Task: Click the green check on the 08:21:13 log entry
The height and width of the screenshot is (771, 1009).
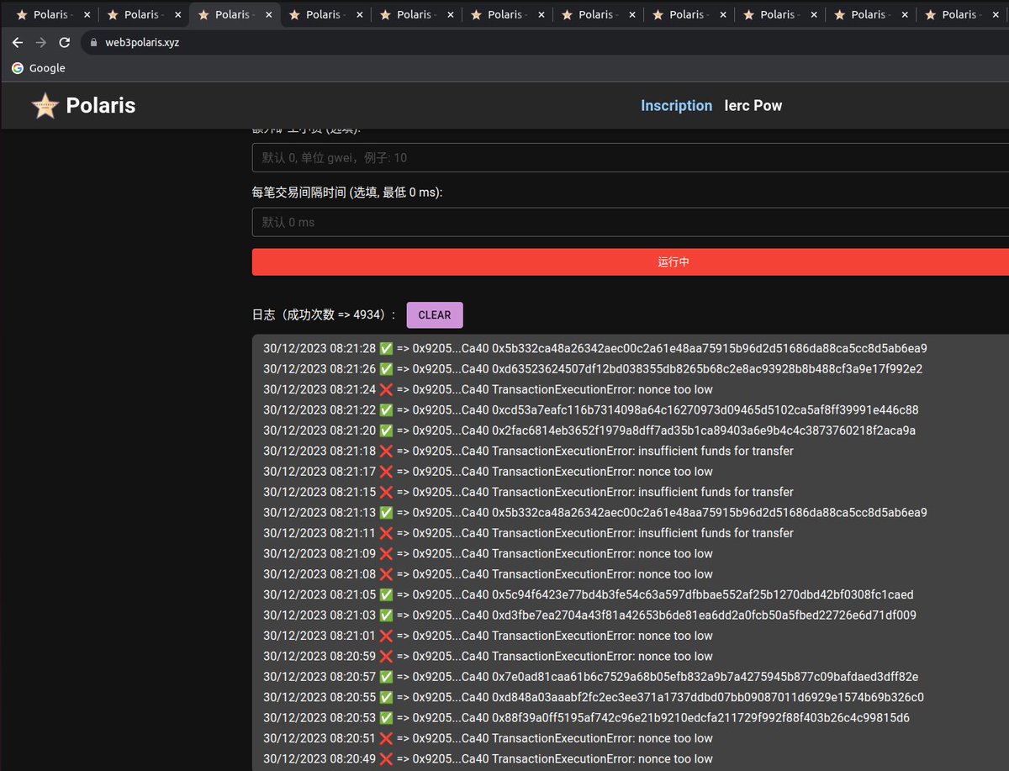Action: coord(386,513)
